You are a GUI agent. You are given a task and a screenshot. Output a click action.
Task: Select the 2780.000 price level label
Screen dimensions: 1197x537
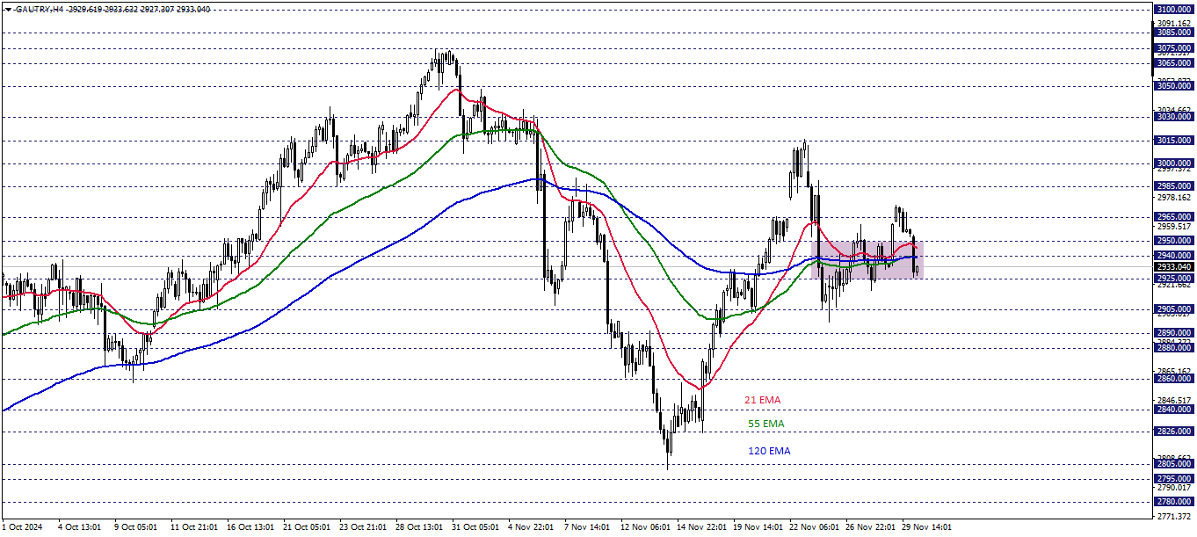click(x=1174, y=502)
